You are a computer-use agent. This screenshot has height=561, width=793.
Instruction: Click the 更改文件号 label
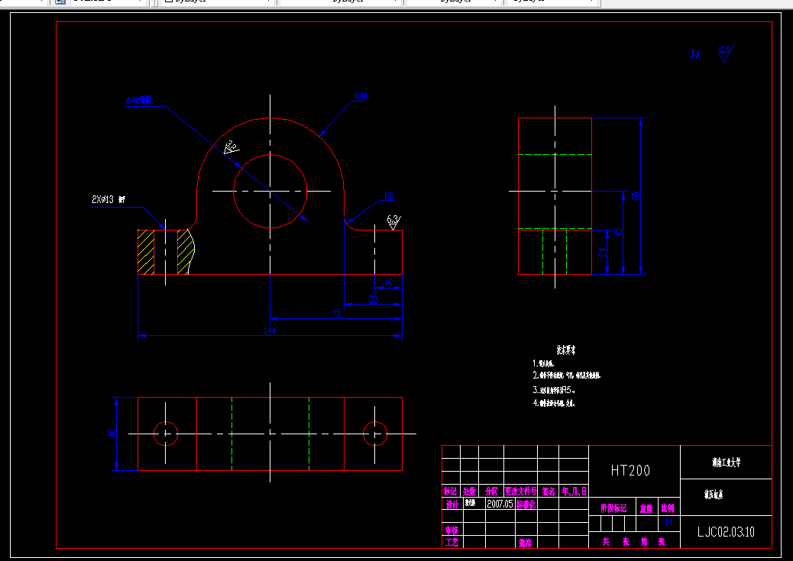[x=520, y=491]
